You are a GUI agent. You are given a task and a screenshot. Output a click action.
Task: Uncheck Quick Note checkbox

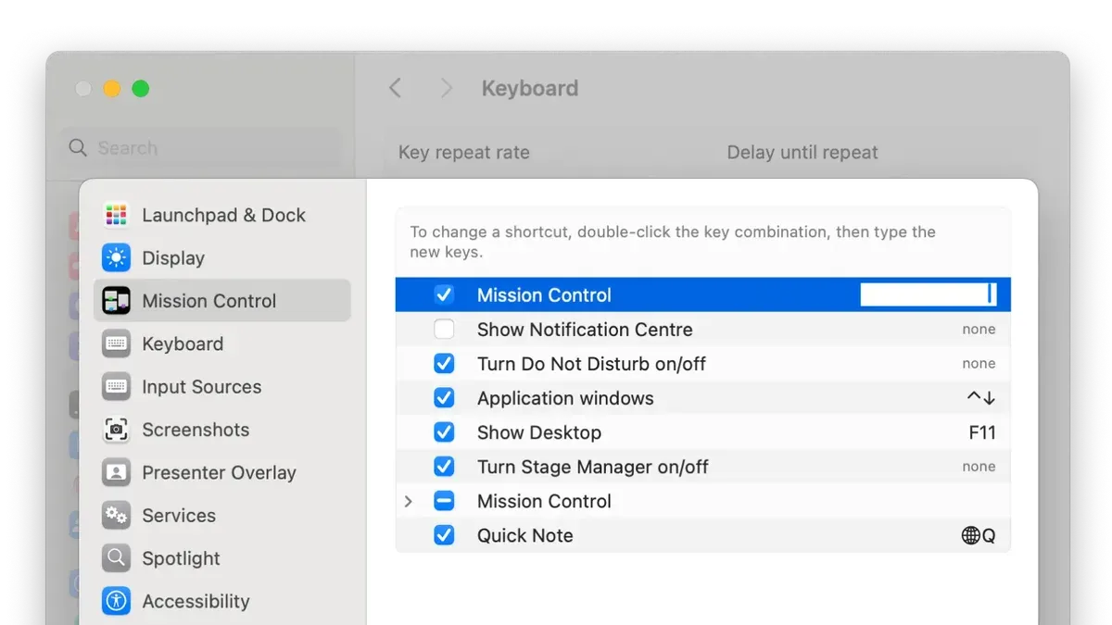pyautogui.click(x=444, y=535)
